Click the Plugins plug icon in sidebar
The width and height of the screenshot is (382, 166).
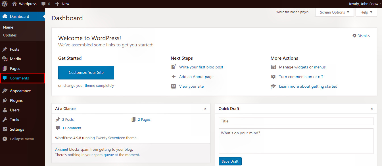[x=5, y=100]
